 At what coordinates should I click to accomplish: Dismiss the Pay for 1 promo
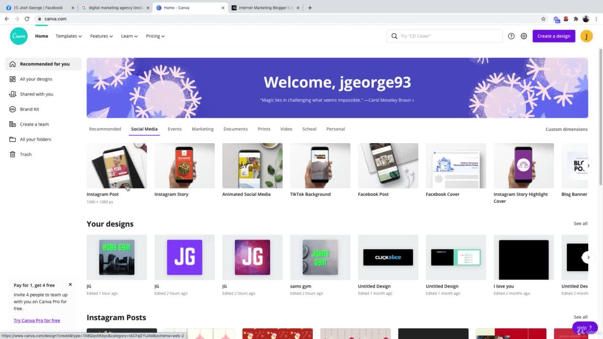pos(70,284)
